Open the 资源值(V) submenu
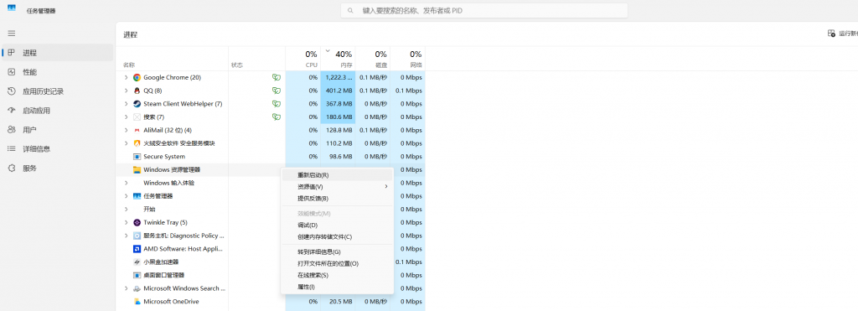The height and width of the screenshot is (311, 858). click(337, 187)
